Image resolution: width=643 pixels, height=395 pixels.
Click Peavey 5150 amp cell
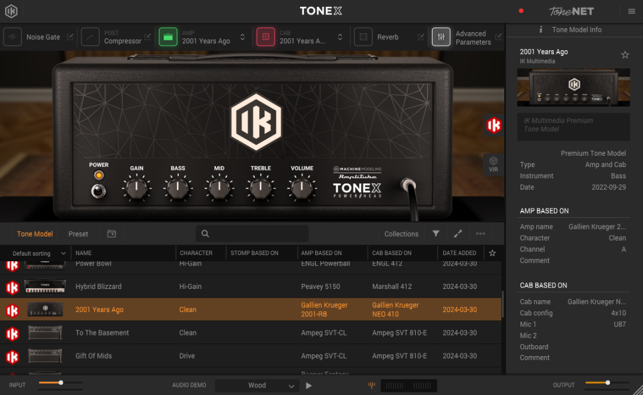[320, 286]
